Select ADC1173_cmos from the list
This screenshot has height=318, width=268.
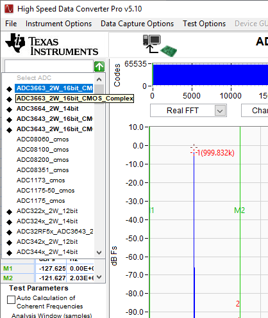(x=41, y=180)
